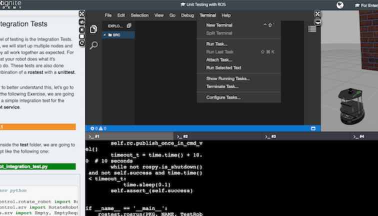Open the File menu
Image resolution: width=378 pixels, height=216 pixels.
(108, 15)
